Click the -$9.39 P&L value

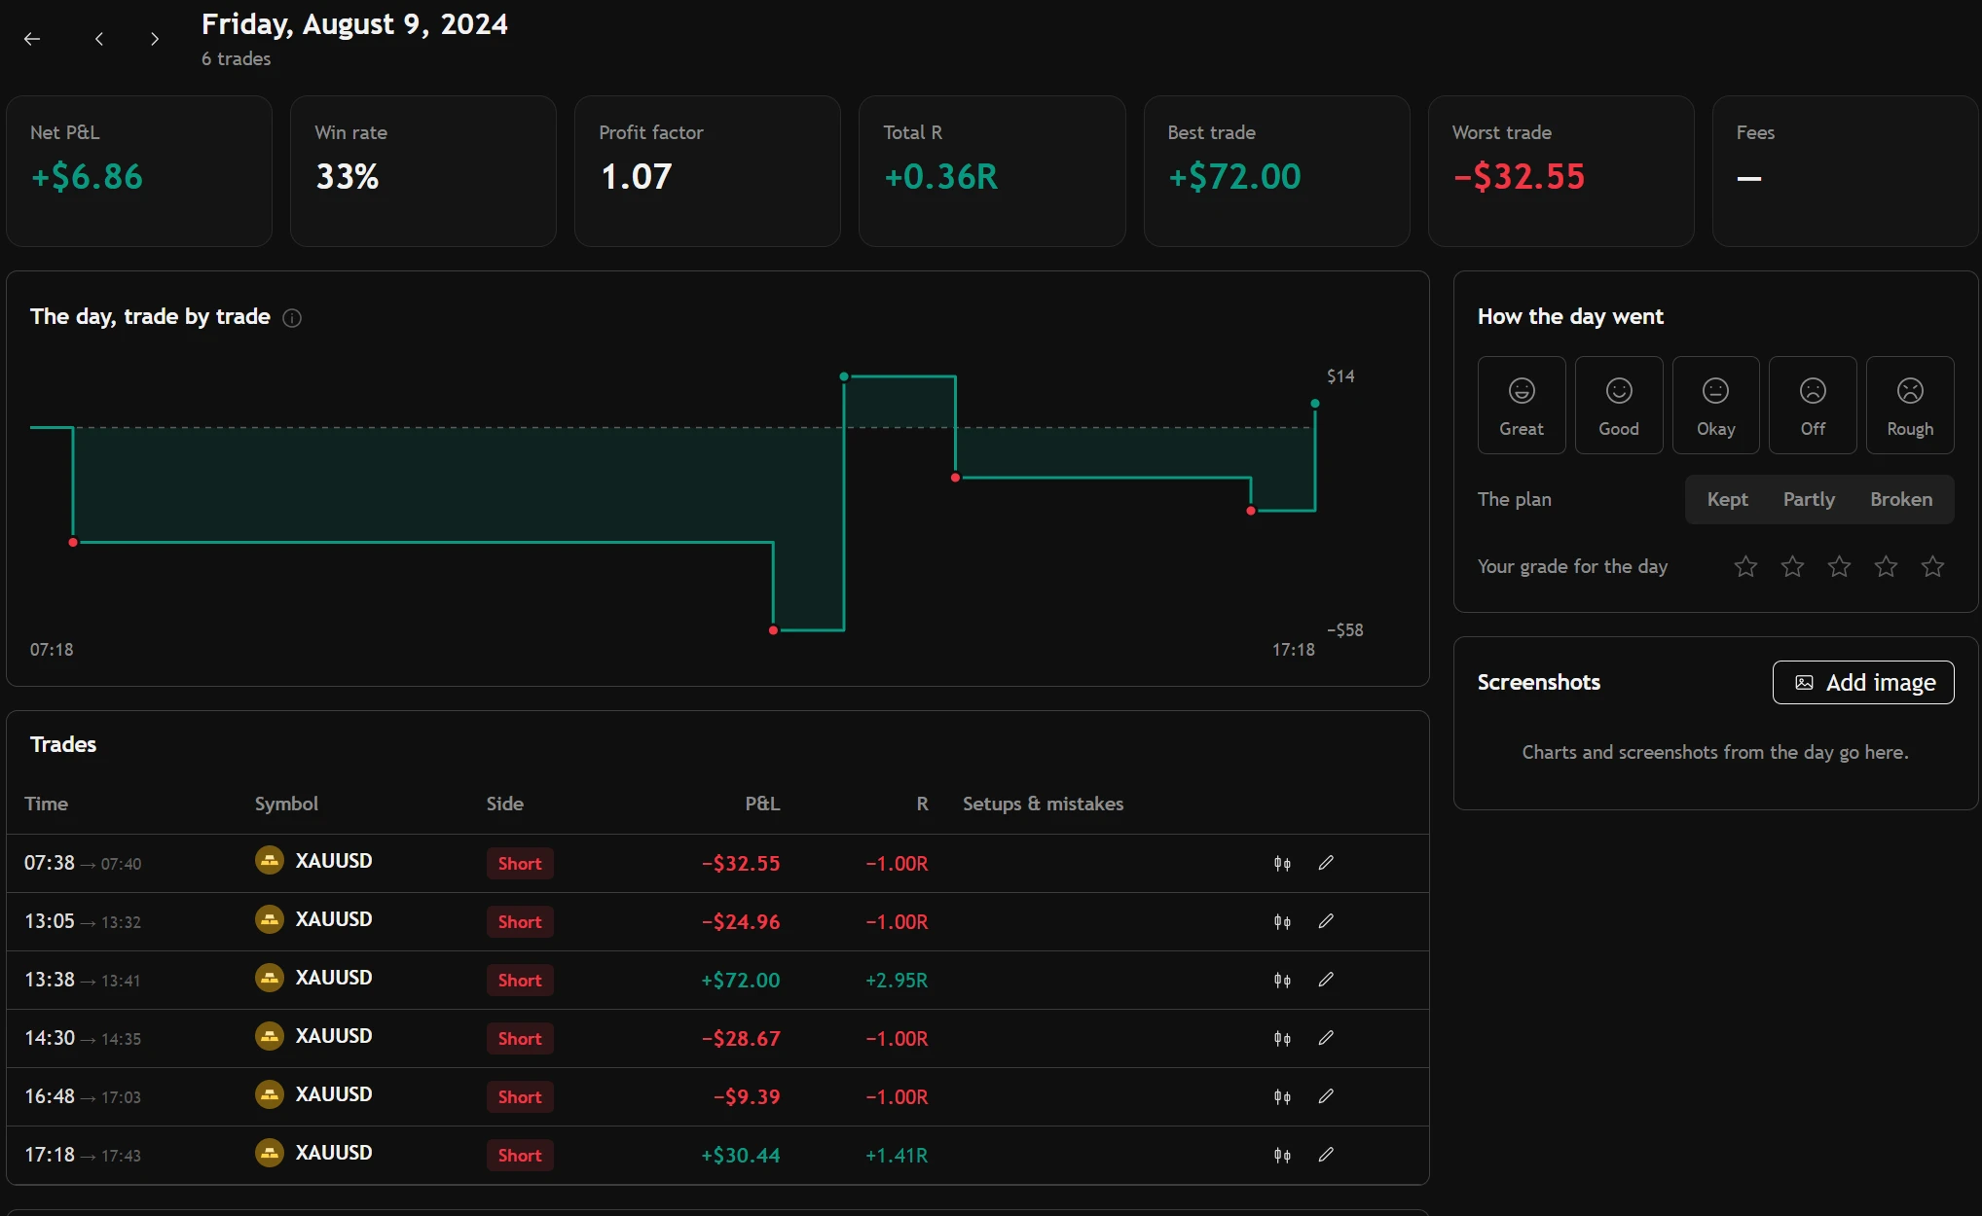747,1096
